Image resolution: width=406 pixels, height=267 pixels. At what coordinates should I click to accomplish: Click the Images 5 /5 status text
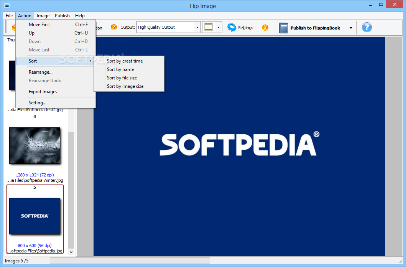coord(16,261)
